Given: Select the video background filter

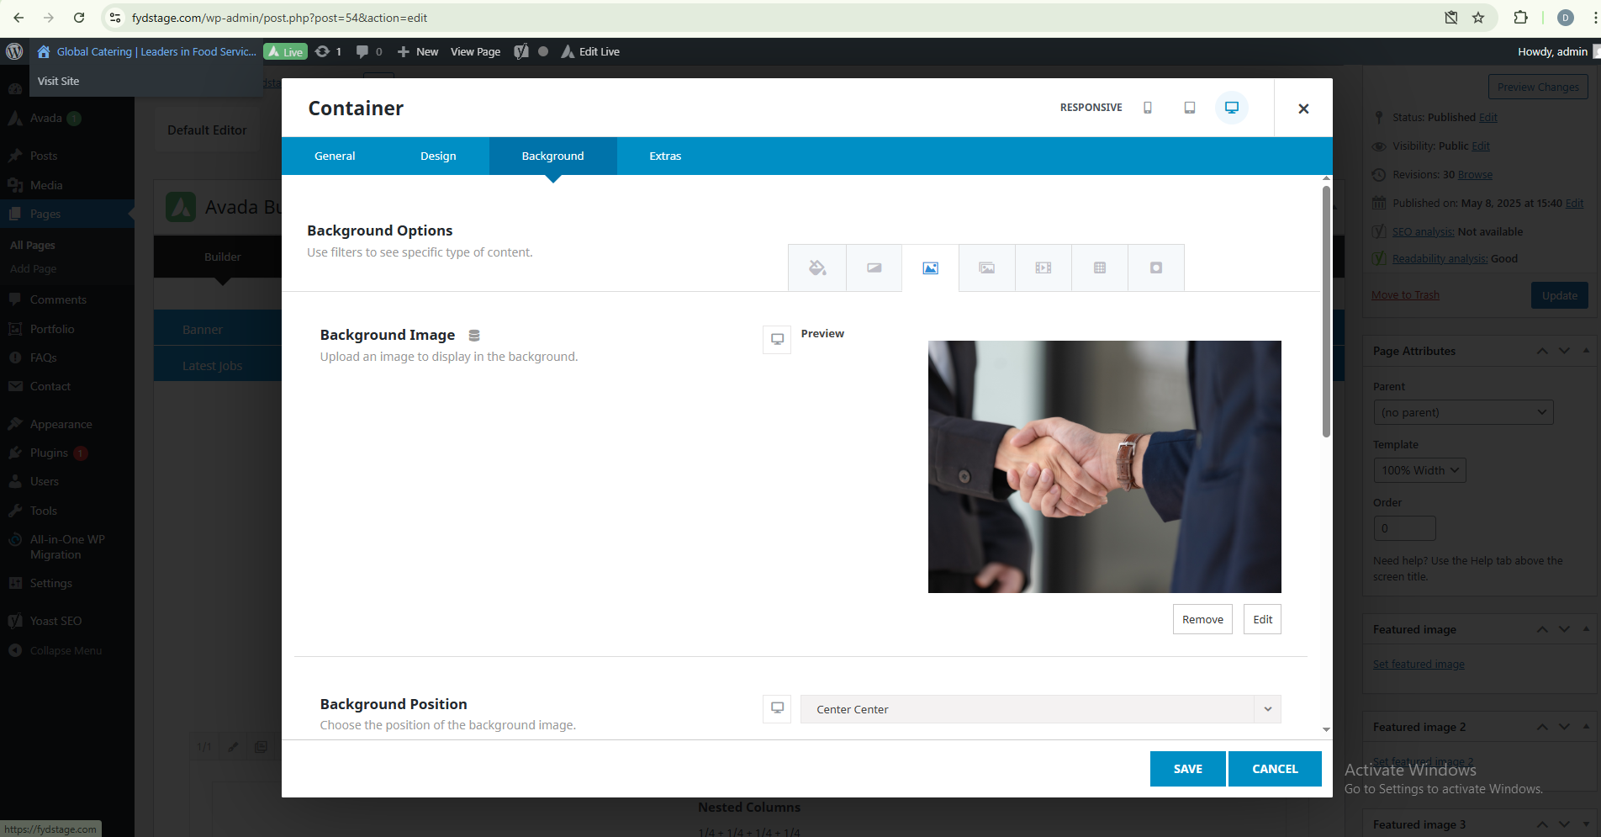Looking at the screenshot, I should click(1043, 268).
